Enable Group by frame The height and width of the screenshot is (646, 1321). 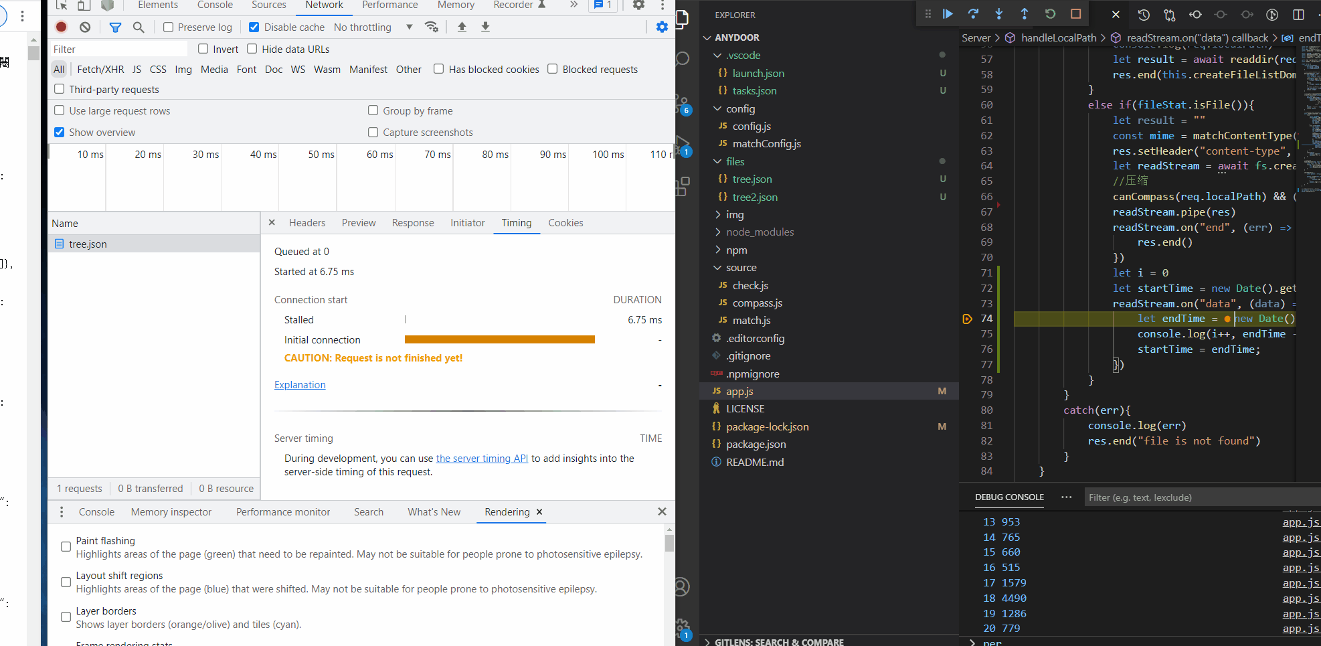(373, 110)
